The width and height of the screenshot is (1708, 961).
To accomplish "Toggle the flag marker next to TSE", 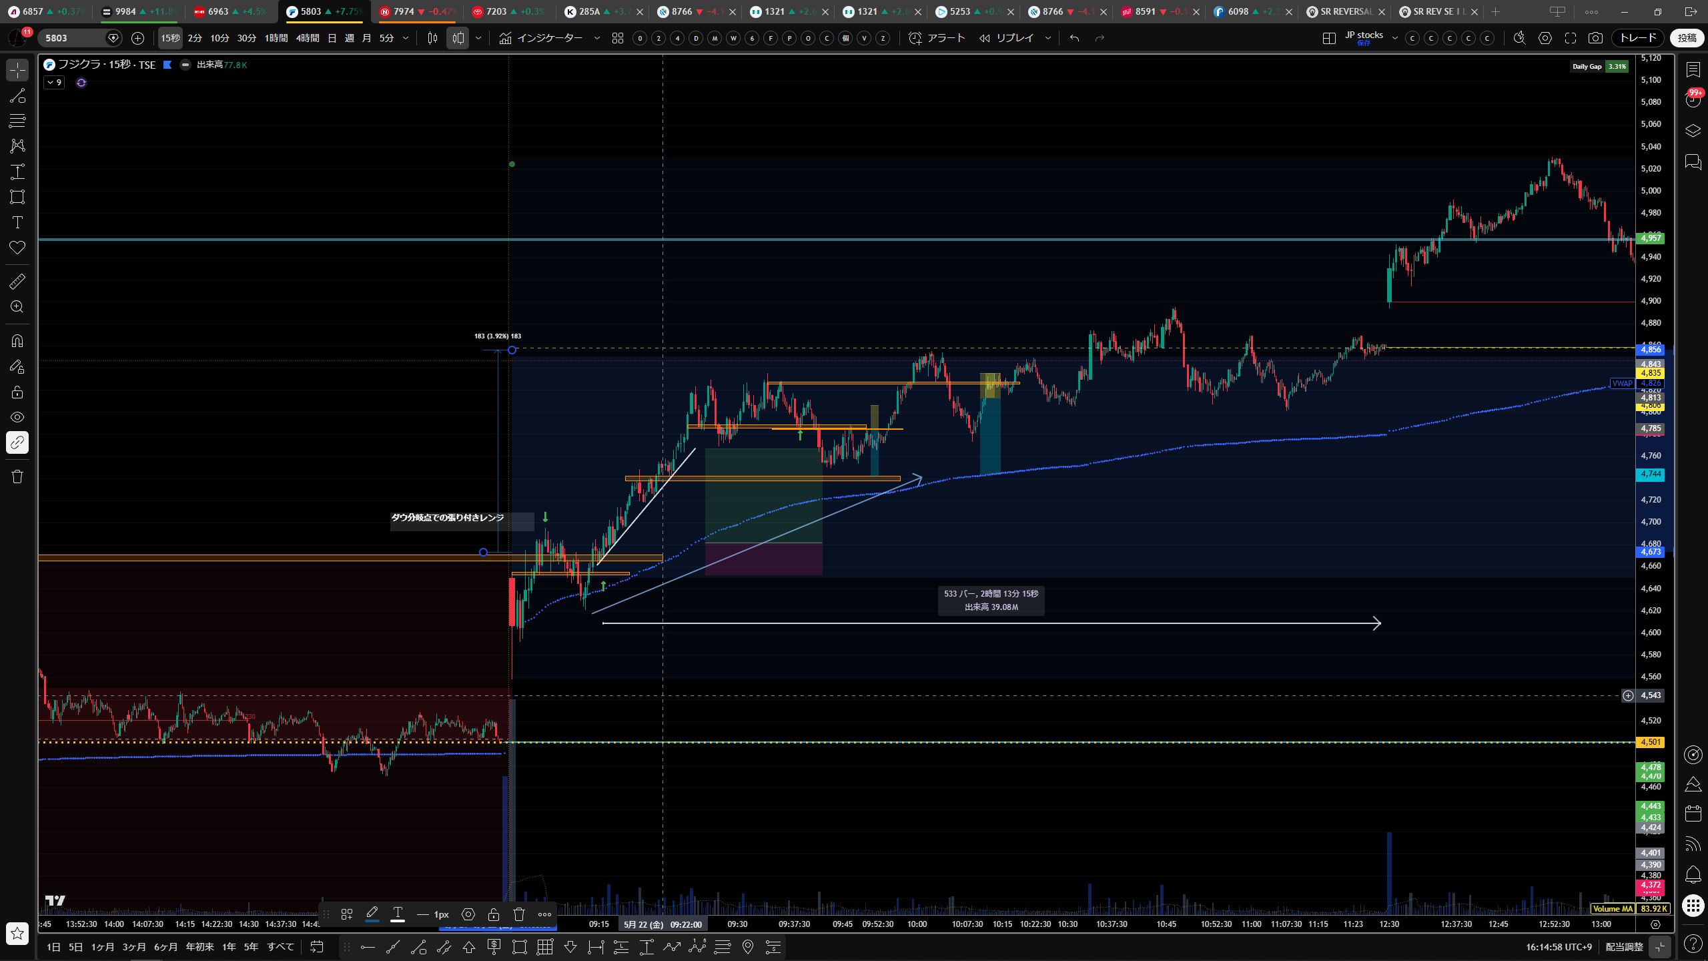I will click(167, 65).
